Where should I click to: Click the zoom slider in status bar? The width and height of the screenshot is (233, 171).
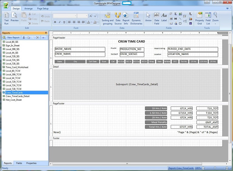tap(215, 168)
